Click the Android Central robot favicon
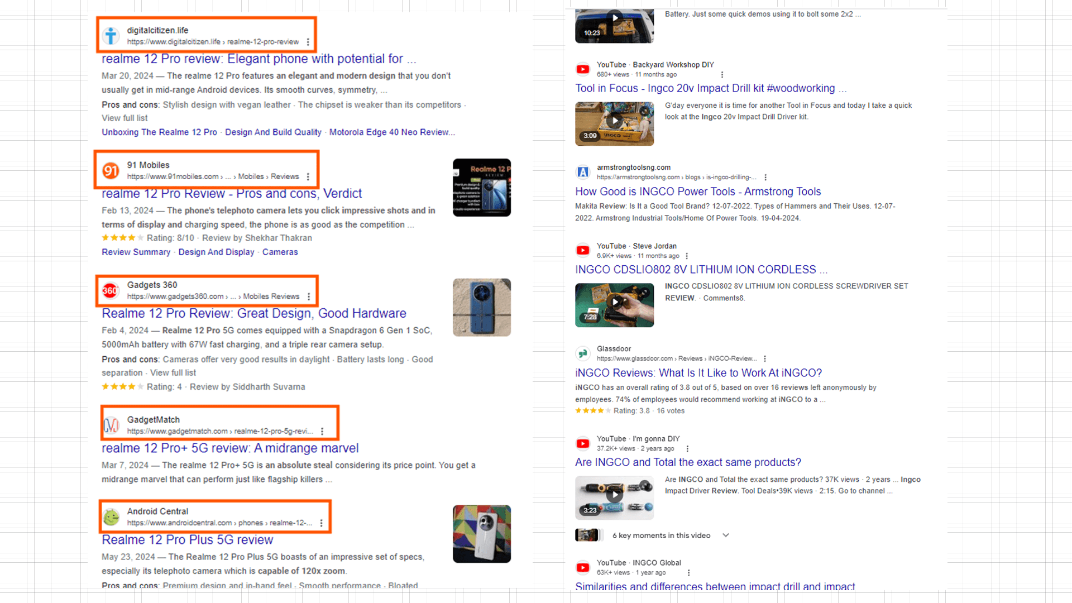Viewport: 1072px width, 603px height. point(111,517)
